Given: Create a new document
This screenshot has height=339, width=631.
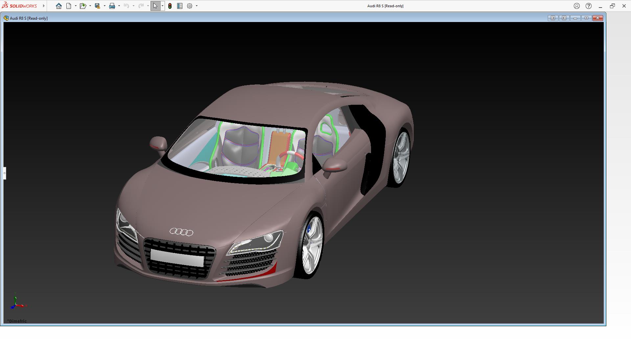Looking at the screenshot, I should pyautogui.click(x=69, y=6).
